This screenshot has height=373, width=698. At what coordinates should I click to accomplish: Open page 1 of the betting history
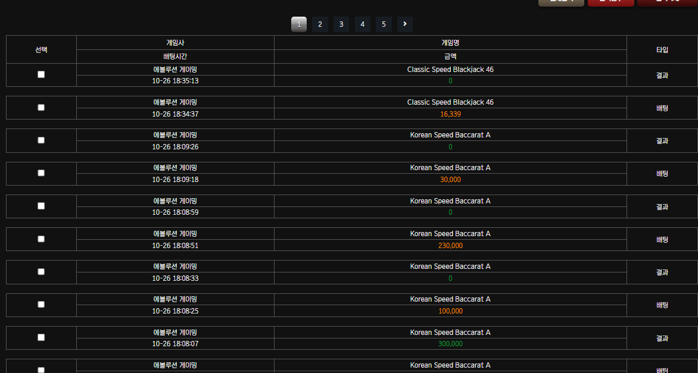pyautogui.click(x=299, y=24)
